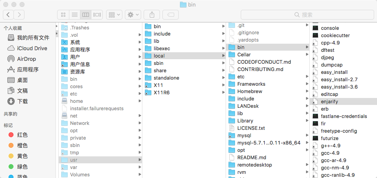Select the 资源库 folder

pos(100,72)
